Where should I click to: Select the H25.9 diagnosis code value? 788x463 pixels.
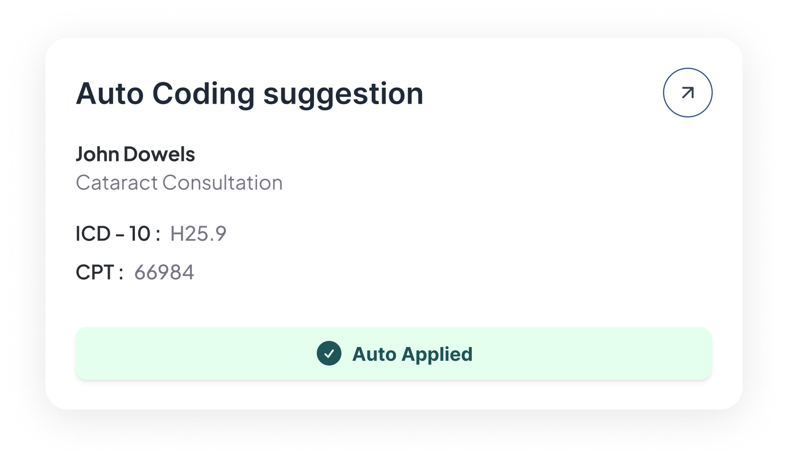point(198,234)
